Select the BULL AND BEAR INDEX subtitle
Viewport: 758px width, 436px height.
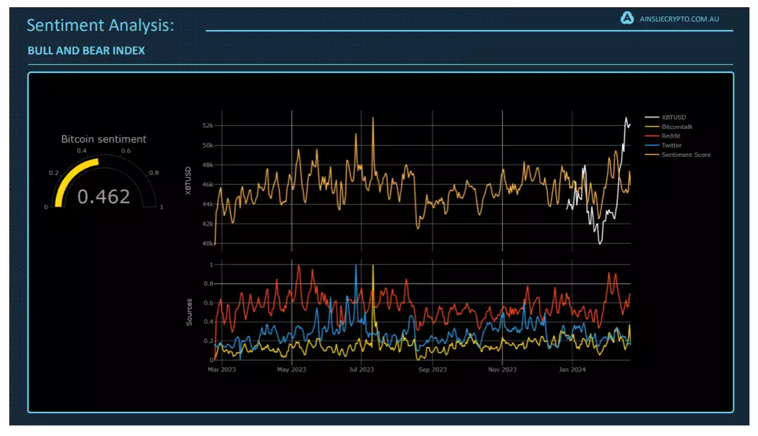[86, 51]
